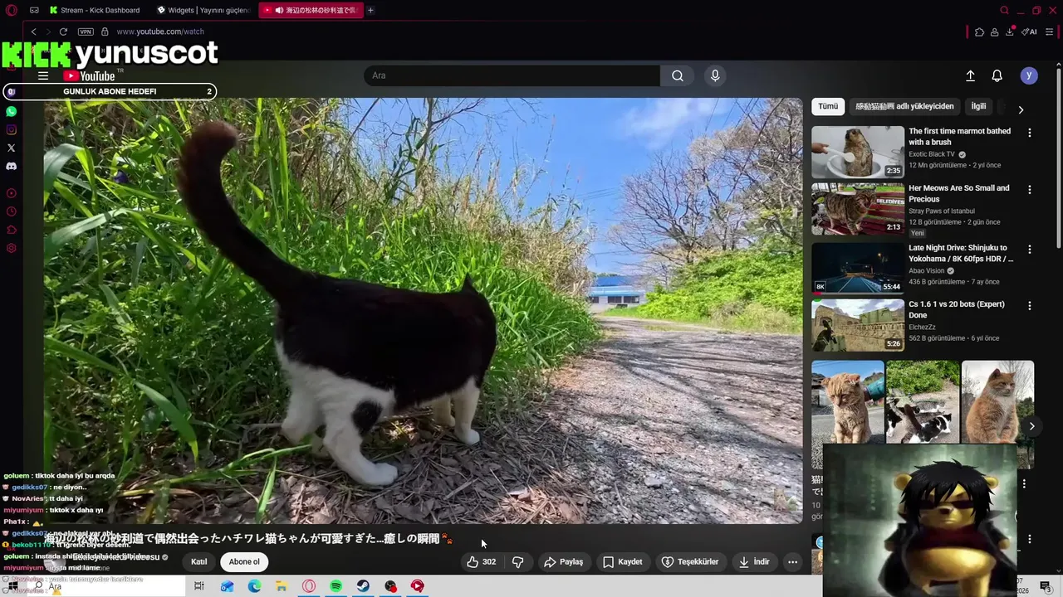Toggle the VPN badge in address bar
Viewport: 1063px width, 597px height.
[x=86, y=32]
